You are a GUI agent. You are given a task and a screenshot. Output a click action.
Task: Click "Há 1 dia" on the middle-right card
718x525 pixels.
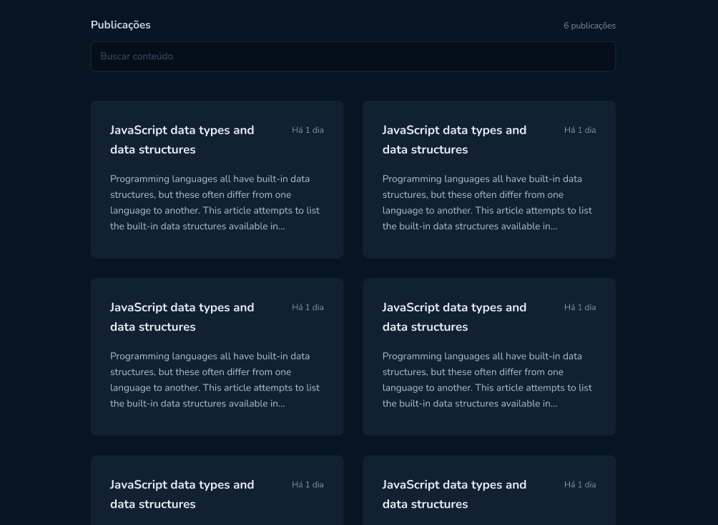pos(580,307)
